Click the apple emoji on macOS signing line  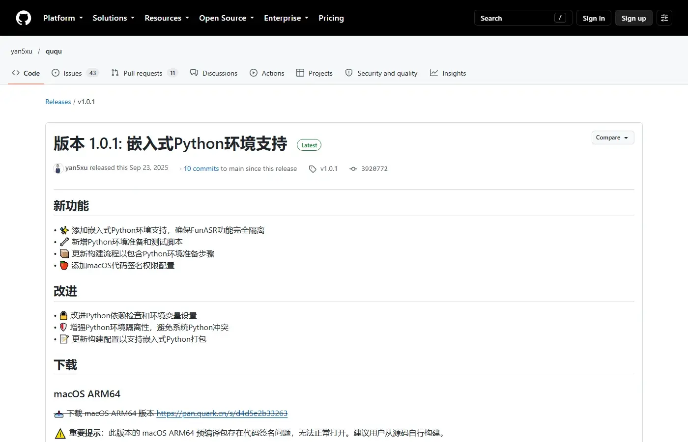point(64,265)
